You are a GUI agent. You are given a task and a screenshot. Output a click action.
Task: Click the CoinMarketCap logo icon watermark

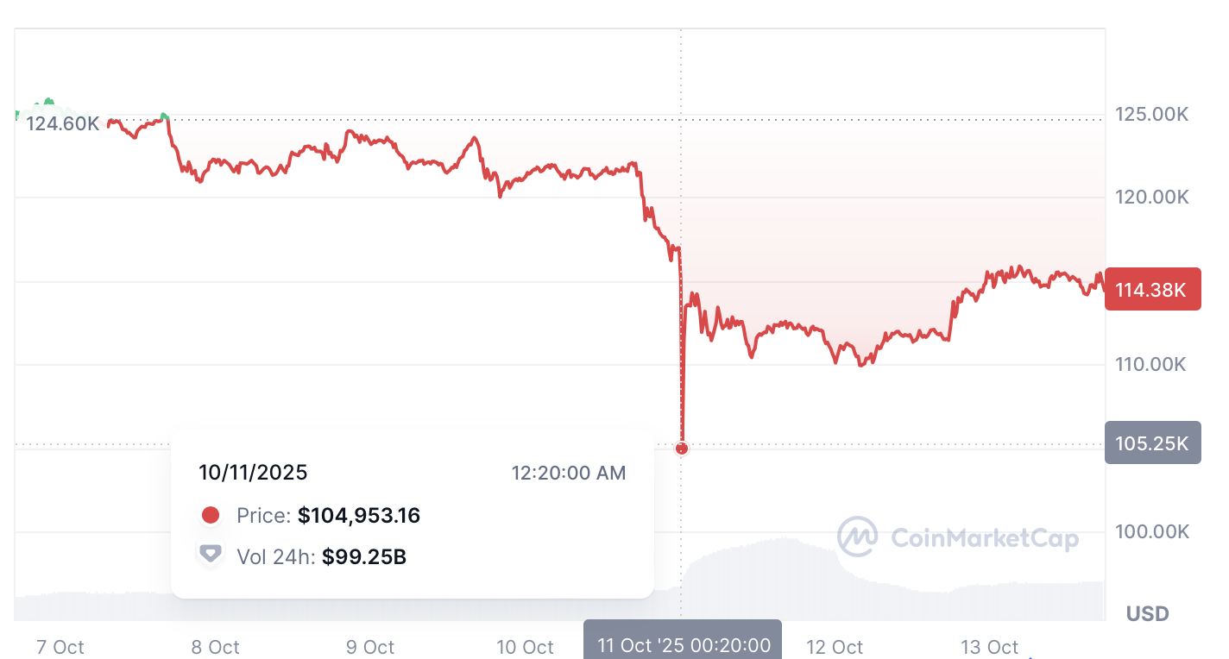(857, 537)
